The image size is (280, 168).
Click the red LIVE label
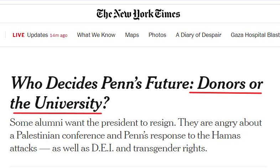click(x=19, y=35)
